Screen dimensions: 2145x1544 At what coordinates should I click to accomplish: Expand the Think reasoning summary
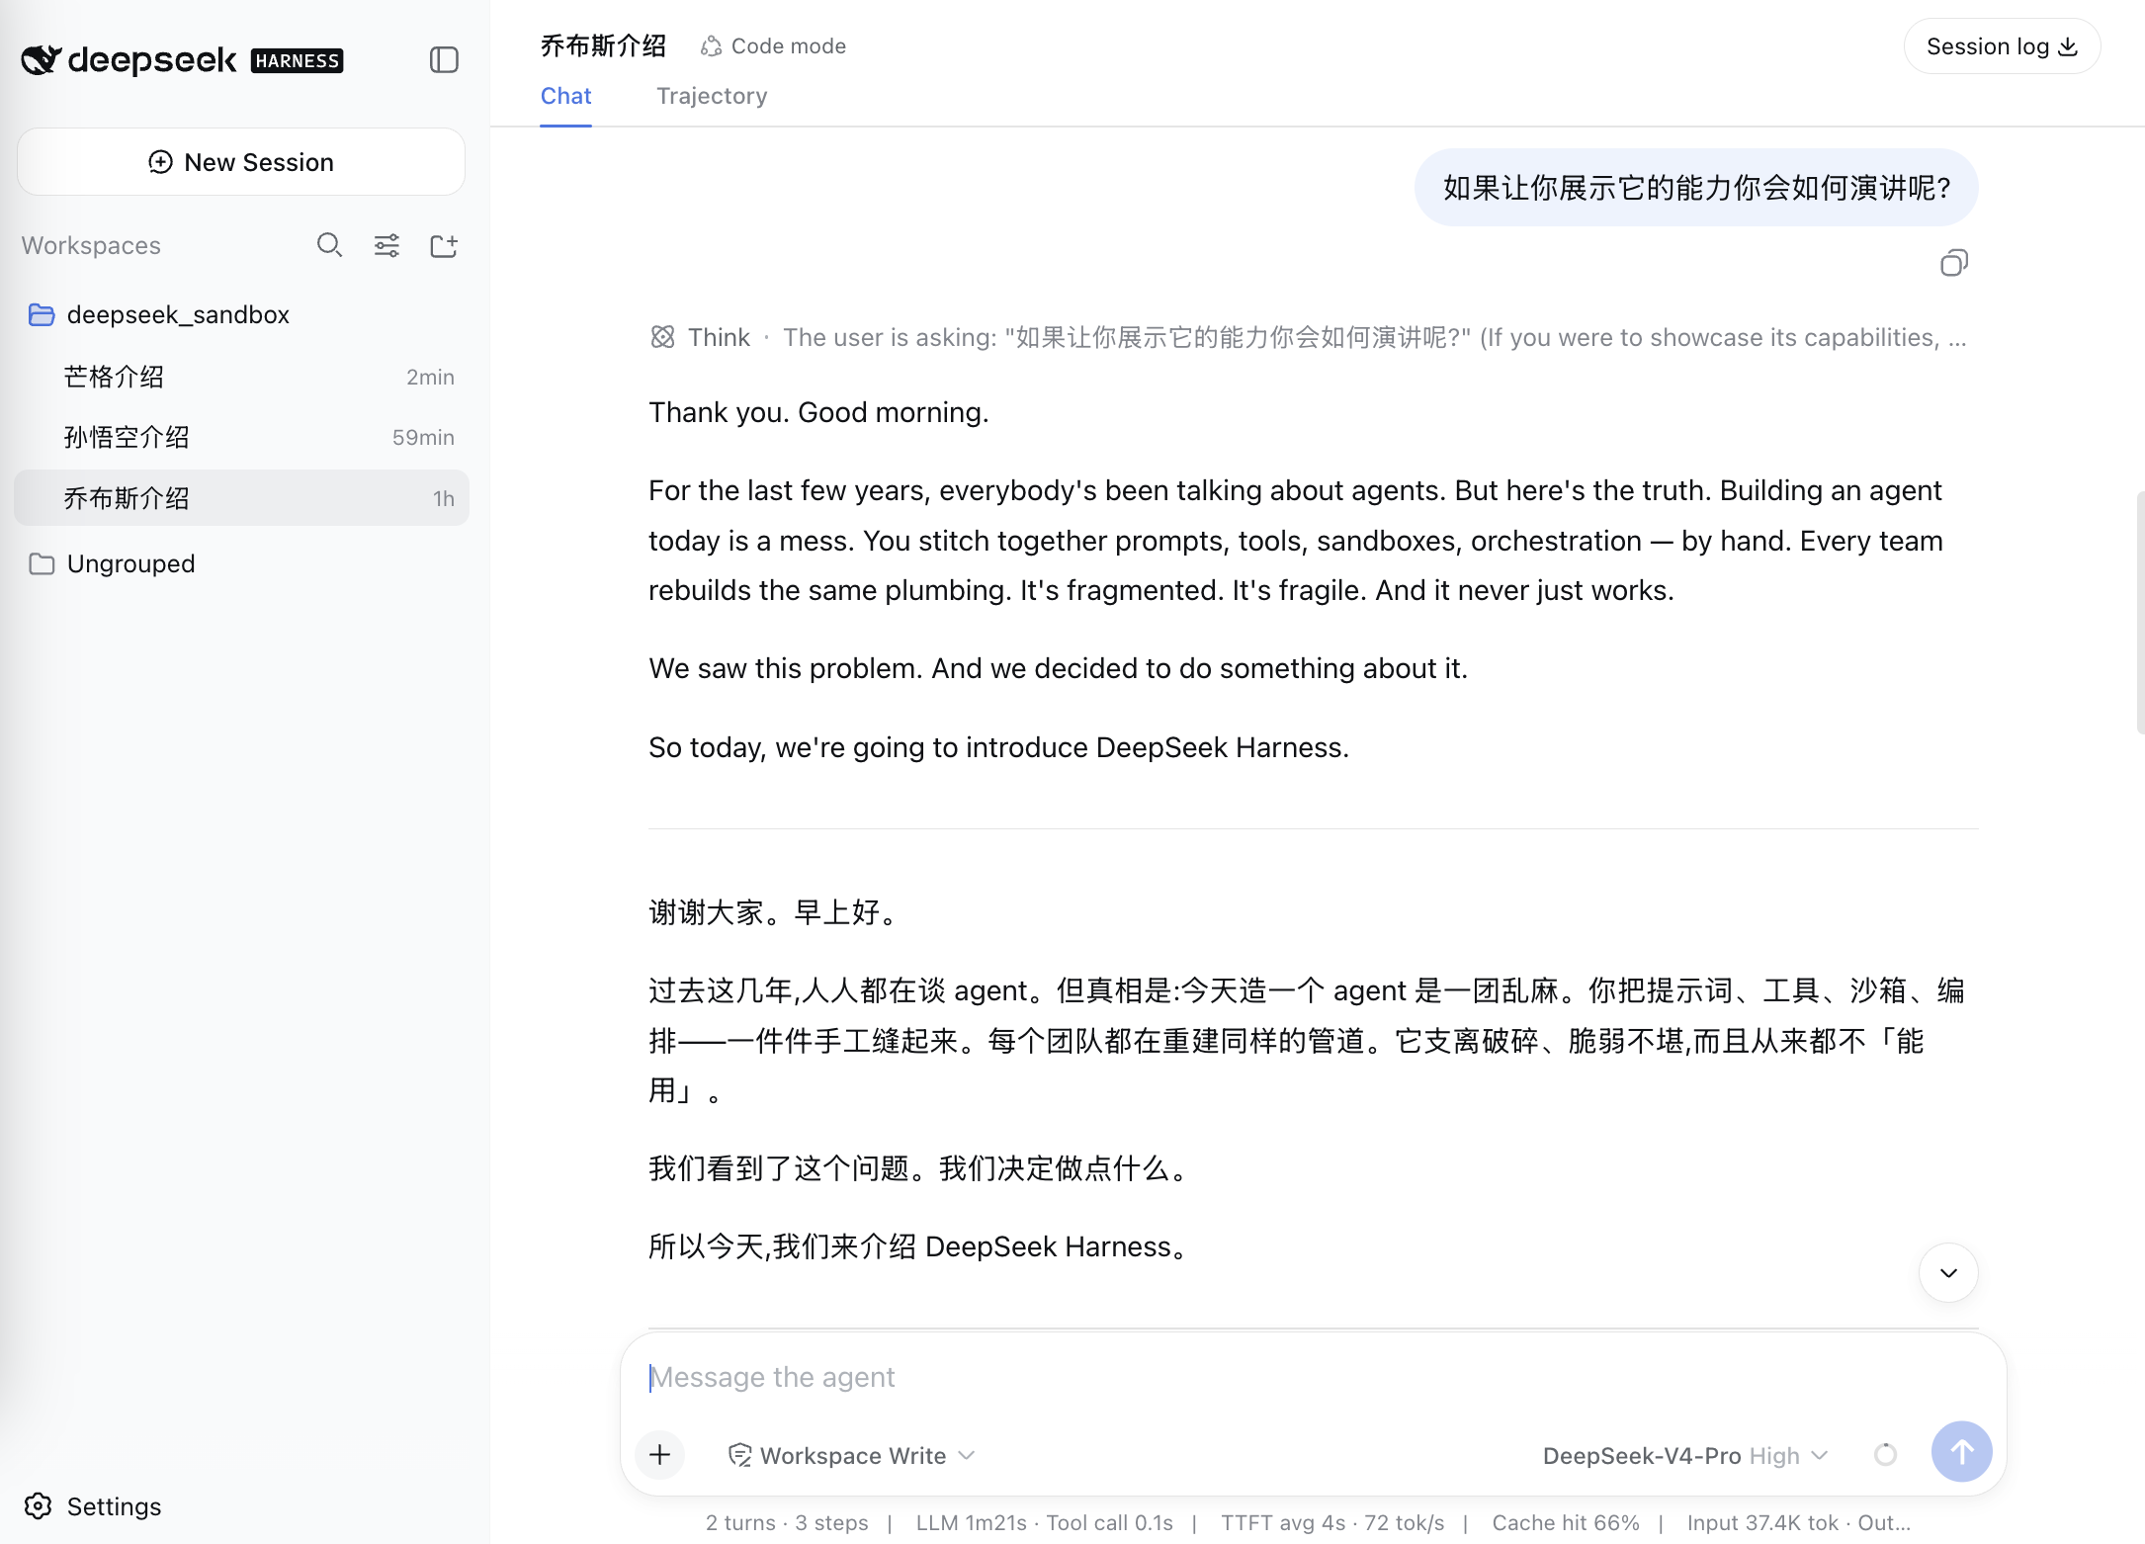[x=1308, y=337]
